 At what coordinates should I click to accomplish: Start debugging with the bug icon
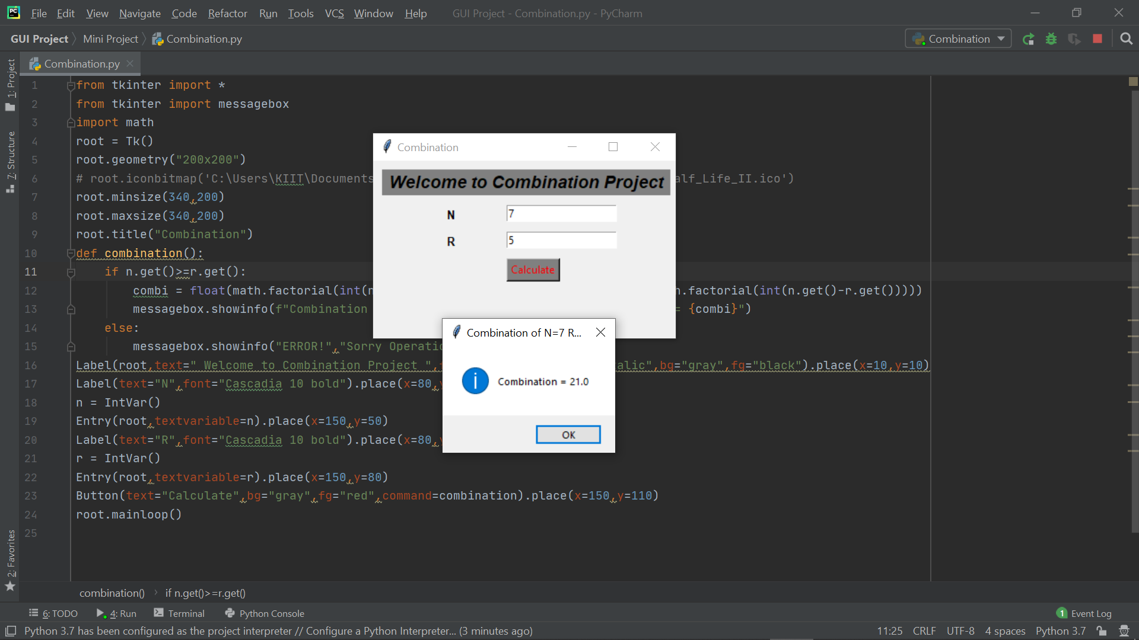click(x=1051, y=39)
